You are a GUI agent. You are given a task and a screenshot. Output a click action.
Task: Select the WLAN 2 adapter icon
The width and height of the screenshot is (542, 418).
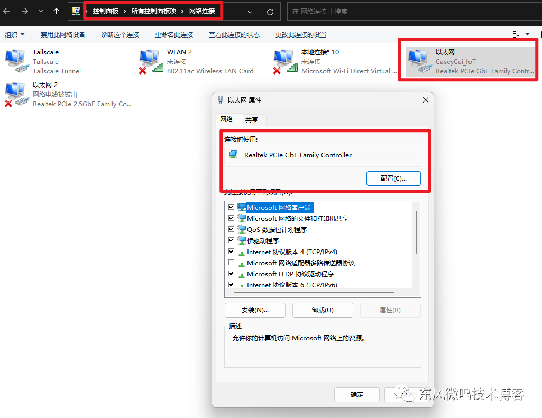pyautogui.click(x=151, y=61)
